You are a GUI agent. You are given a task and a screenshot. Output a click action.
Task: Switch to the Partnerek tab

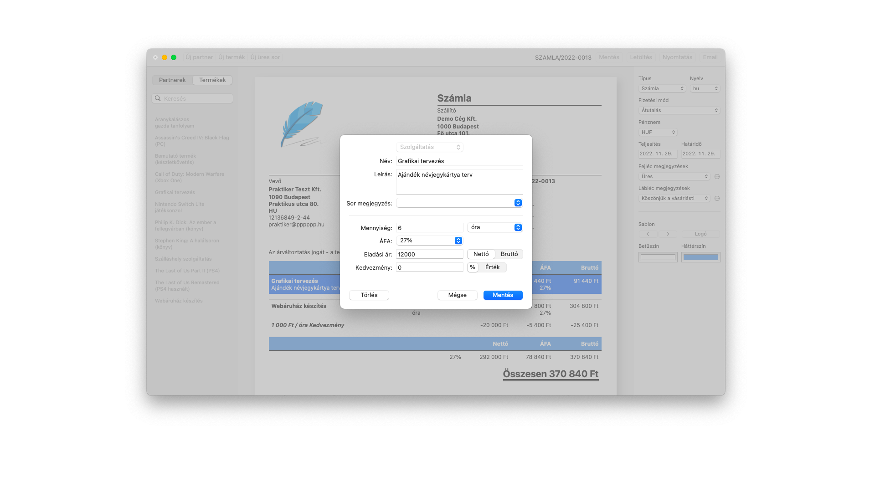[172, 80]
